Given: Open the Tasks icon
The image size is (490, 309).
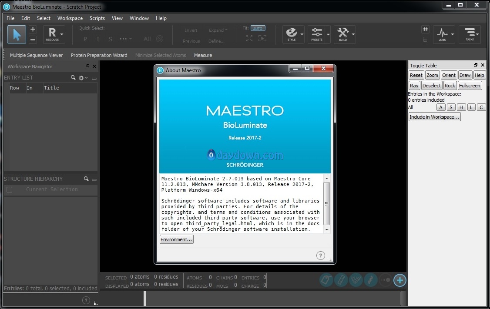Looking at the screenshot, I should point(470,34).
